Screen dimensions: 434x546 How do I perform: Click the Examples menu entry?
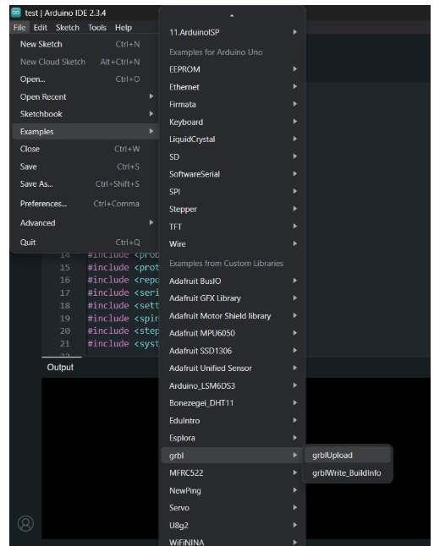[x=85, y=132]
